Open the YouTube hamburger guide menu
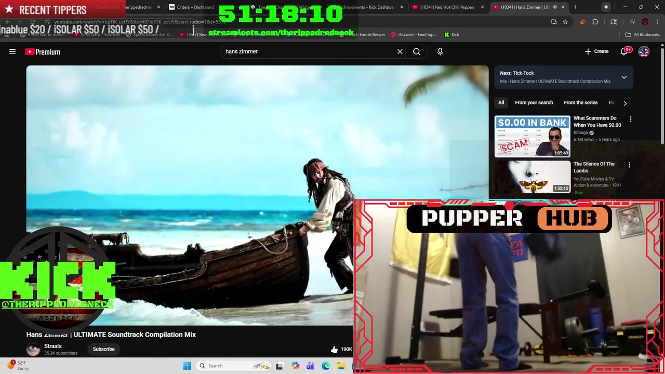665x374 pixels. 12,51
